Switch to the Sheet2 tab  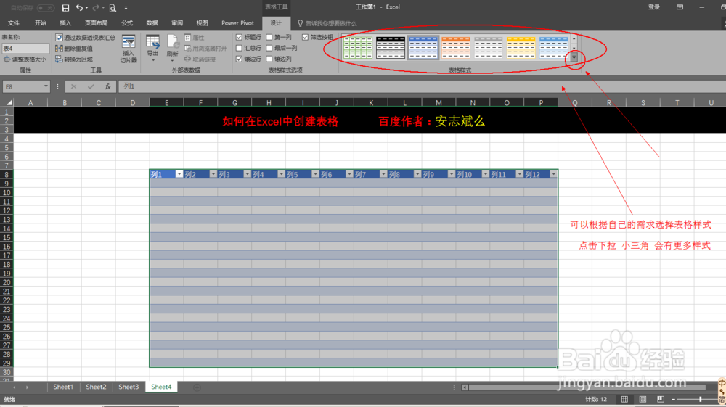pos(96,387)
